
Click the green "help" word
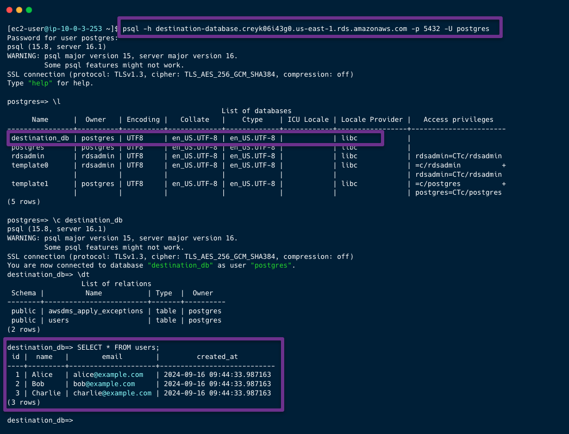pyautogui.click(x=40, y=83)
